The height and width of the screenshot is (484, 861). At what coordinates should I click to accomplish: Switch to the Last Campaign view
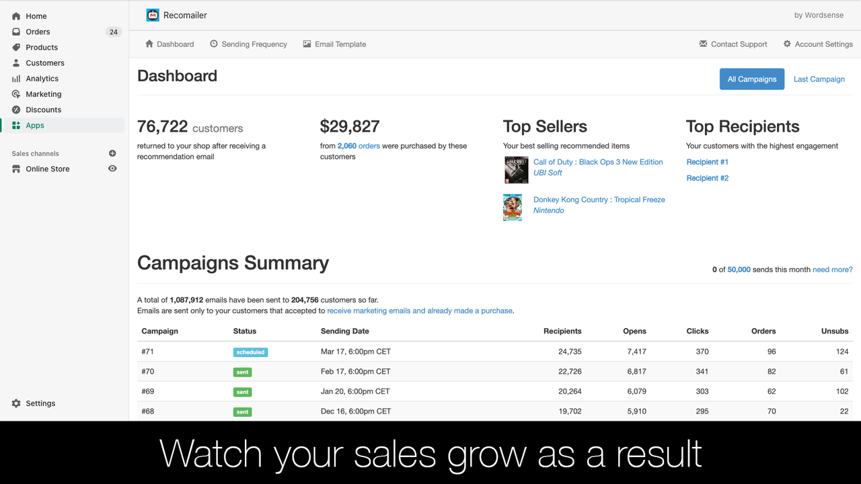(x=819, y=79)
